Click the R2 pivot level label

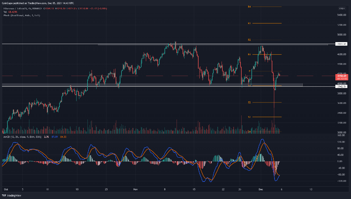pyautogui.click(x=249, y=40)
